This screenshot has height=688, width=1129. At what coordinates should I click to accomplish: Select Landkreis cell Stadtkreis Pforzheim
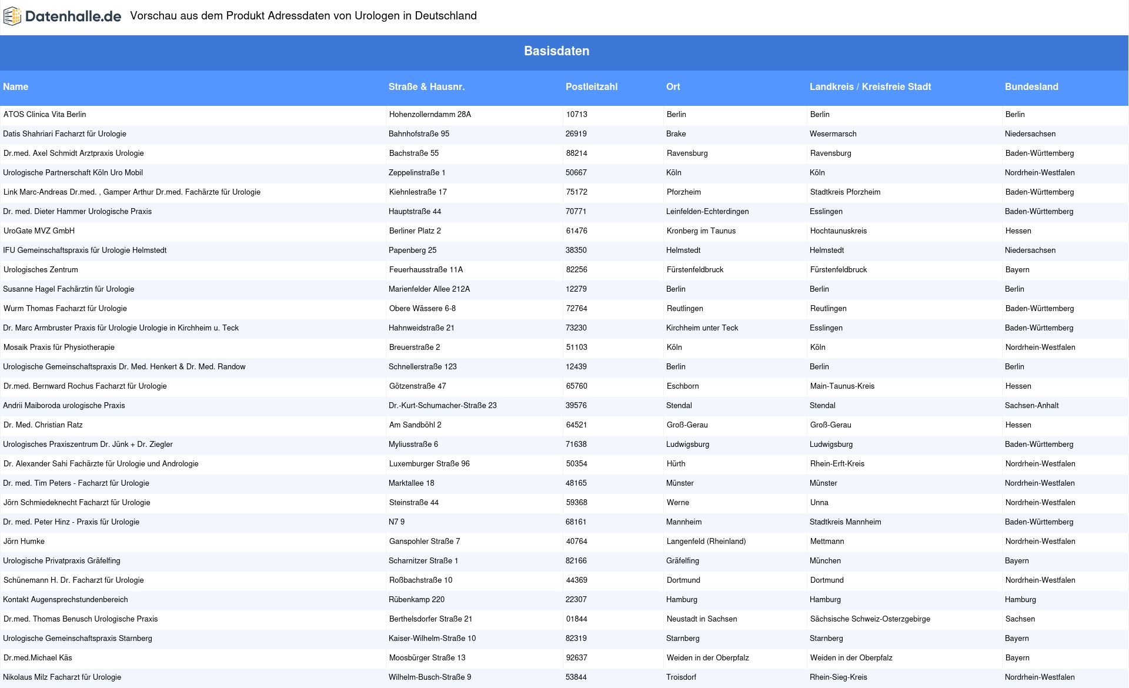(x=846, y=192)
